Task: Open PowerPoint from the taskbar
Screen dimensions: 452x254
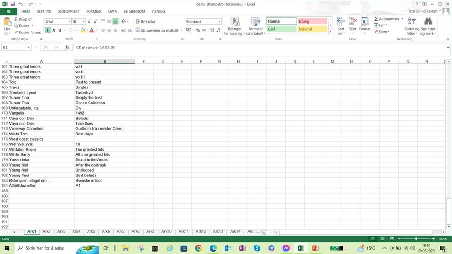Action: (315, 248)
